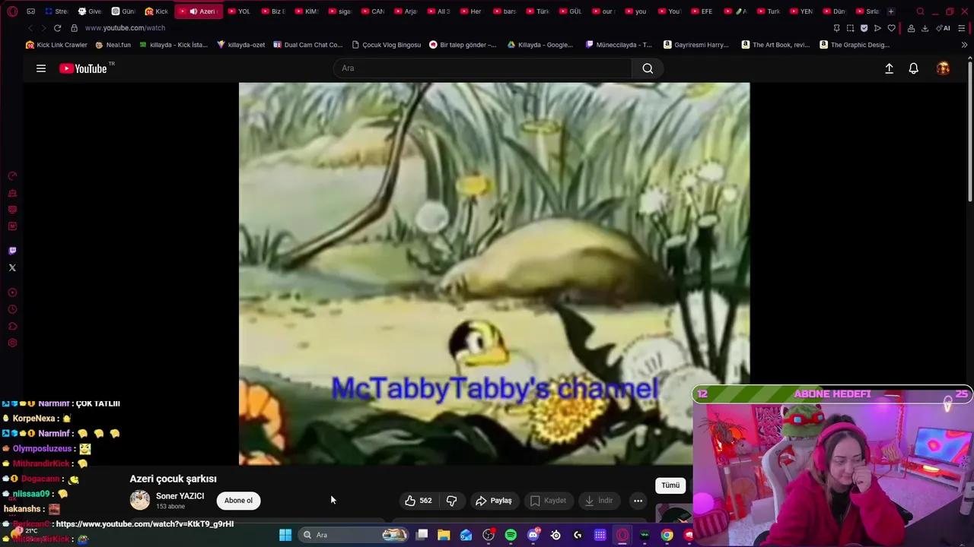Switch to the EFE browser tab
Screen dimensions: 974x547
702,11
